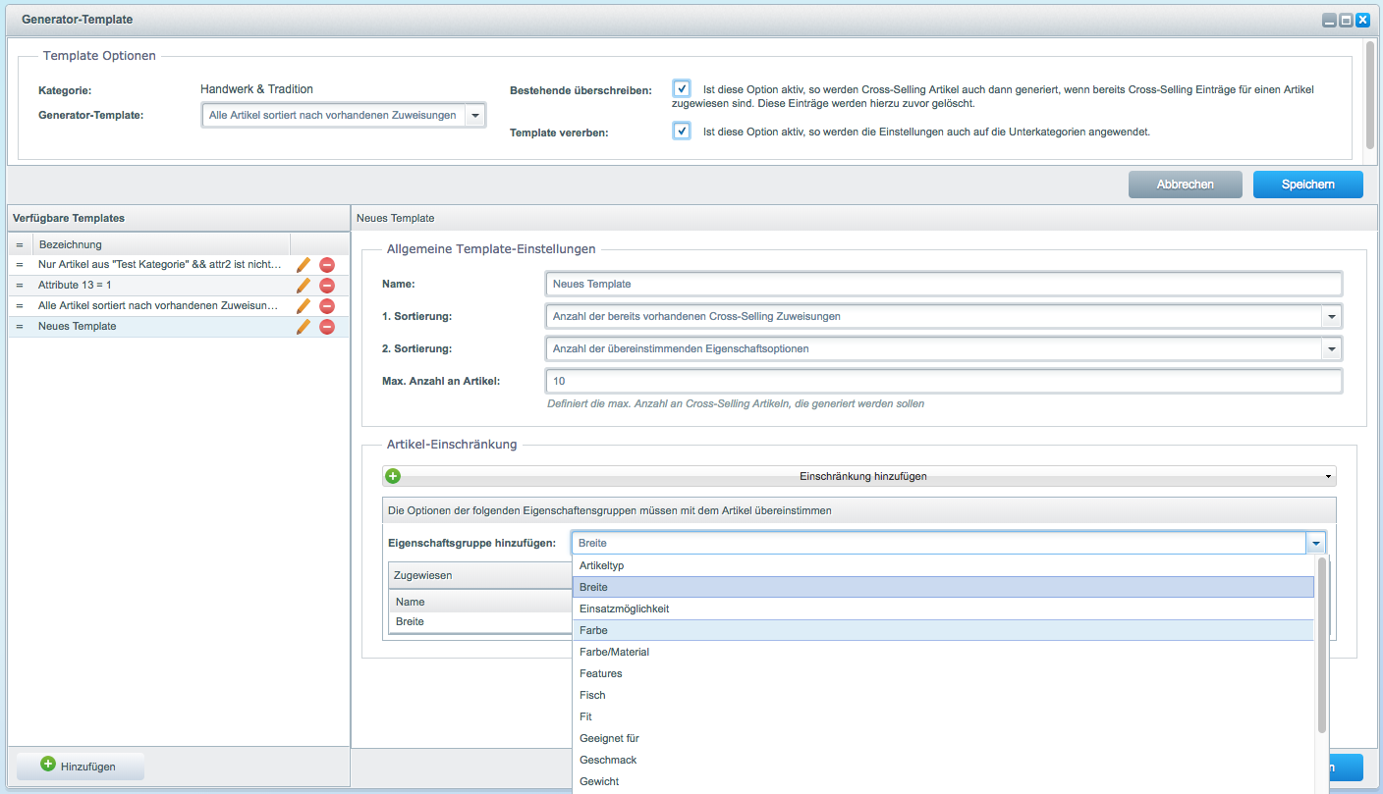The height and width of the screenshot is (794, 1383).
Task: Choose 'Geeignet für' from the dropdown list
Action: click(943, 738)
